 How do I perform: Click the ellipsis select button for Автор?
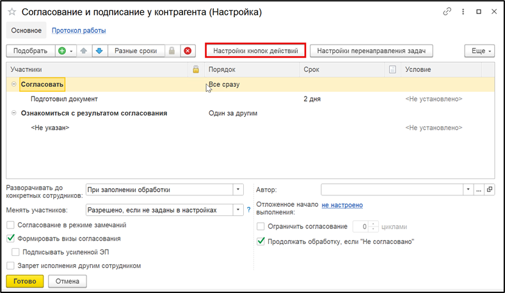(x=479, y=190)
